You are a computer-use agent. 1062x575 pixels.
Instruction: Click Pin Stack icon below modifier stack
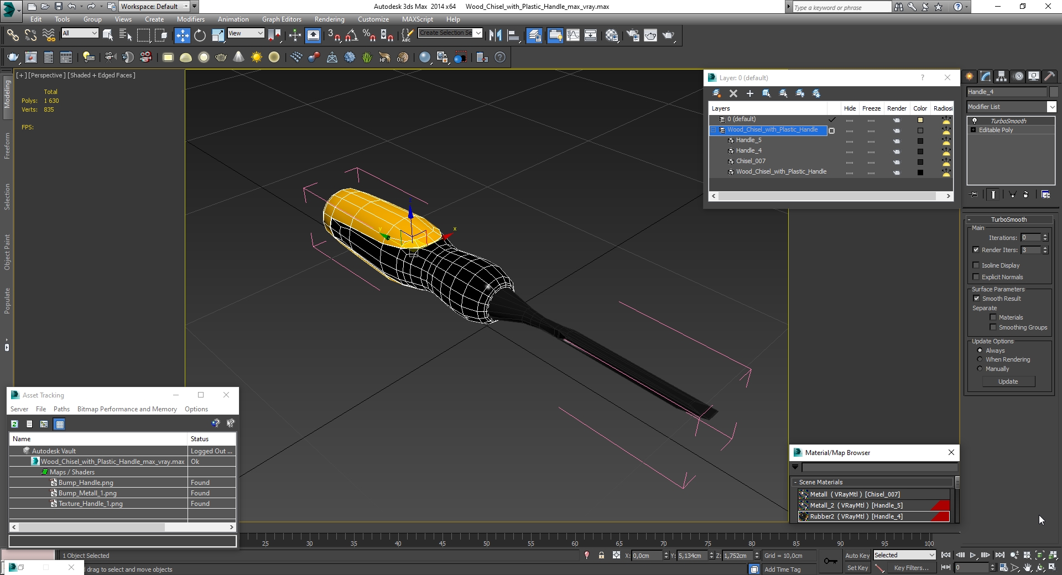974,195
